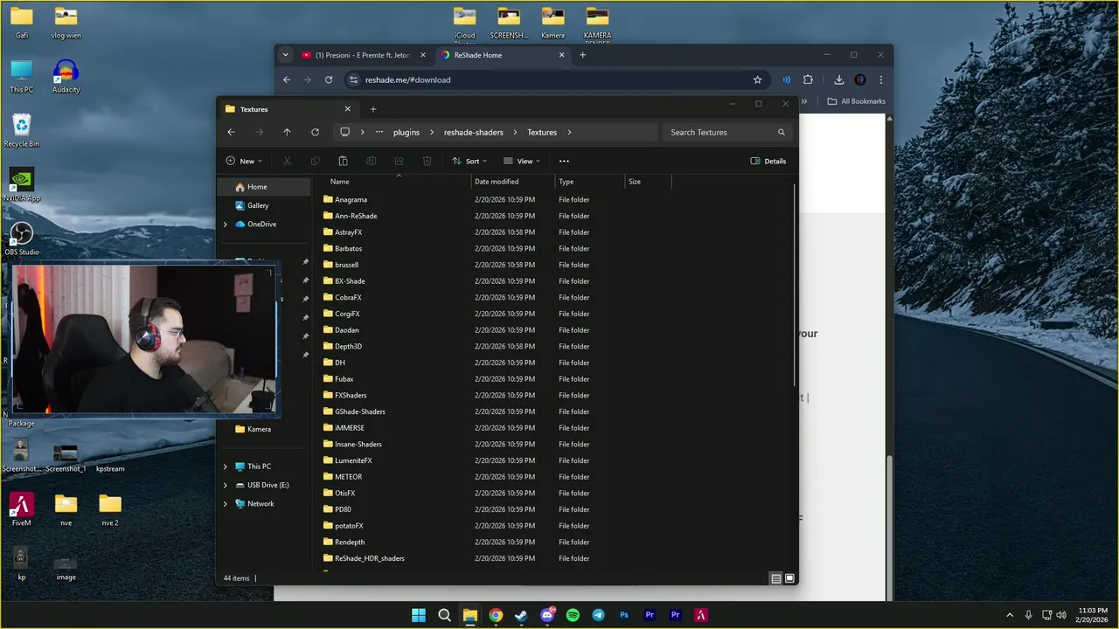Go up one folder level in Explorer
The height and width of the screenshot is (629, 1119).
point(287,132)
